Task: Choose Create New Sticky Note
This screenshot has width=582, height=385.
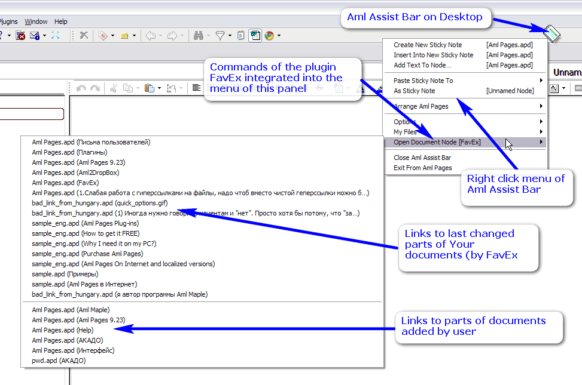Action: pyautogui.click(x=464, y=45)
